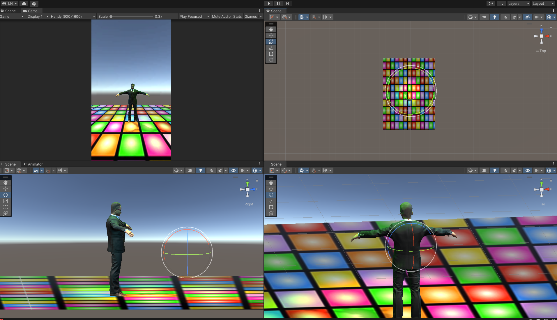
Task: Open Undo History from the top toolbar
Action: (491, 3)
